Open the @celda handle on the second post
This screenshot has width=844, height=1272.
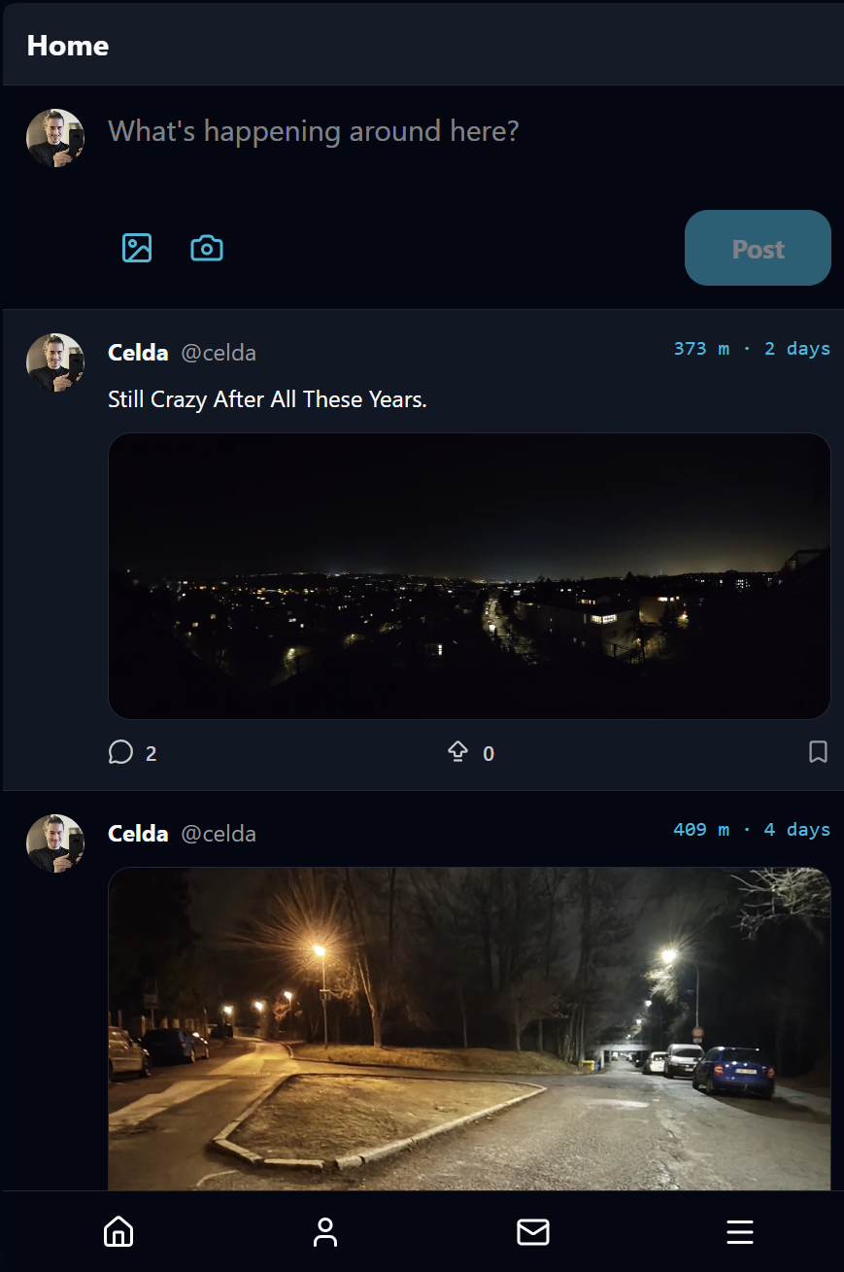(219, 833)
